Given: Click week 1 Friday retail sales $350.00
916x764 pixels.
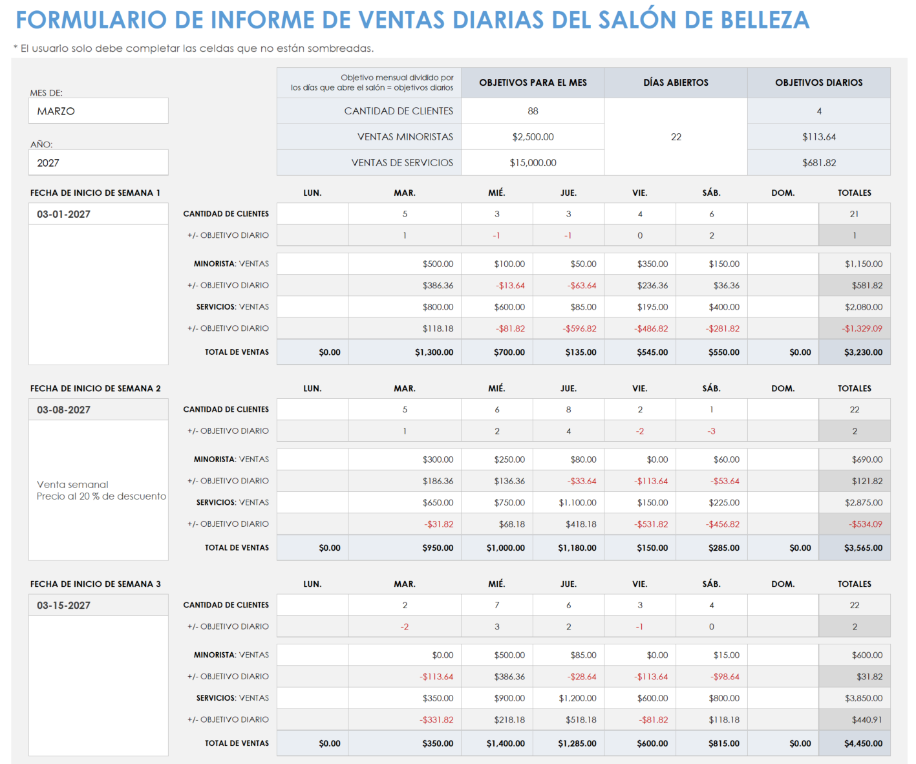Looking at the screenshot, I should [x=640, y=264].
